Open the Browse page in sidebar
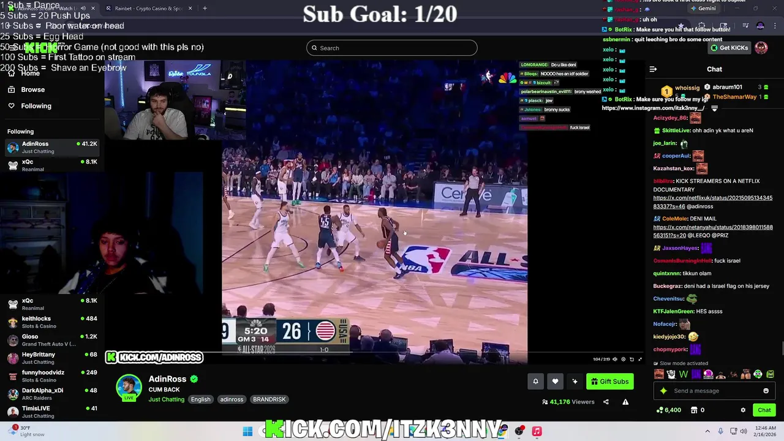 tap(26, 89)
